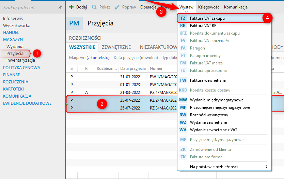
Task: Click the Rozbieżn... column header
Action: [x=107, y=68]
